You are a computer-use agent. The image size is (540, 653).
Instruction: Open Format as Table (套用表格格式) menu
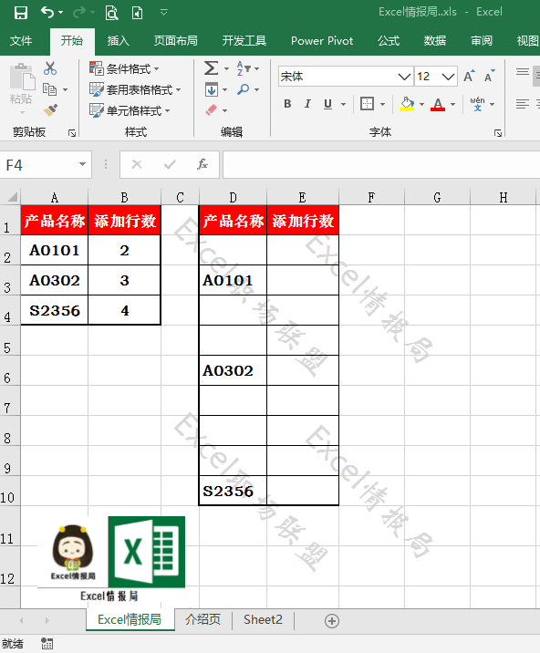pyautogui.click(x=135, y=89)
